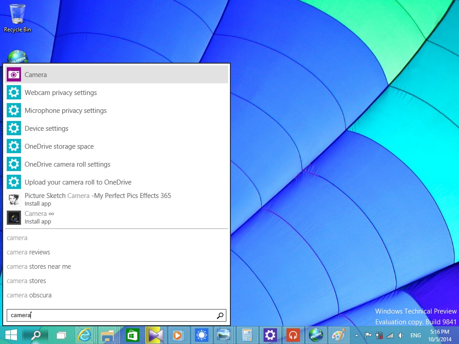Click the search input containing 'camera'
Viewport: 459px width, 344px height.
[117, 315]
